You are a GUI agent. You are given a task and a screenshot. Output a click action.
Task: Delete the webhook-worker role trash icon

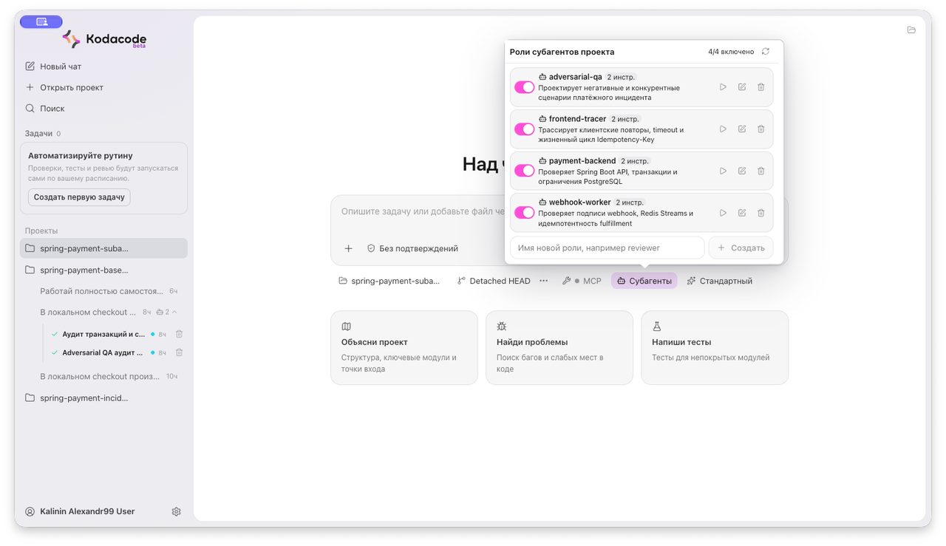[761, 213]
